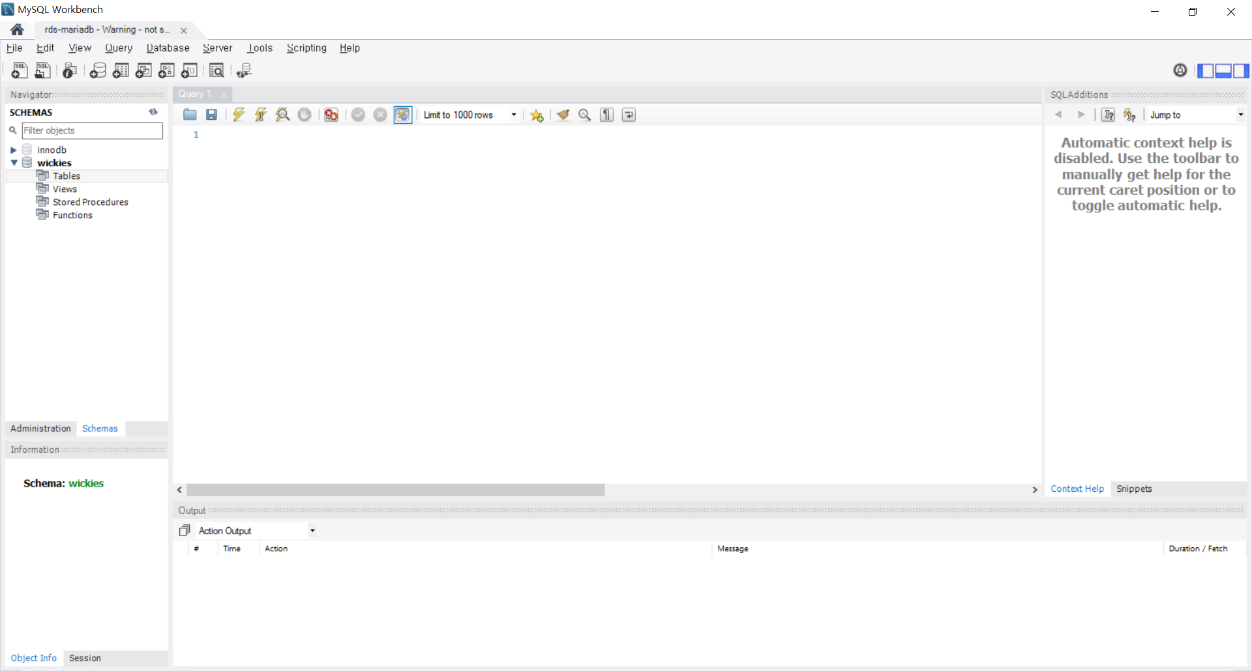Open the preferences gear icon
This screenshot has height=671, width=1252.
tap(1180, 70)
